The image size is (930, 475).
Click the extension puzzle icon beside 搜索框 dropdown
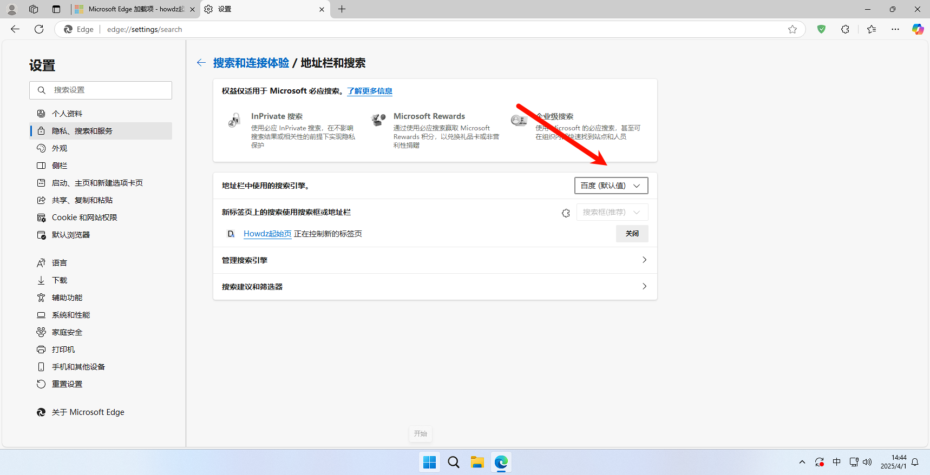point(566,213)
